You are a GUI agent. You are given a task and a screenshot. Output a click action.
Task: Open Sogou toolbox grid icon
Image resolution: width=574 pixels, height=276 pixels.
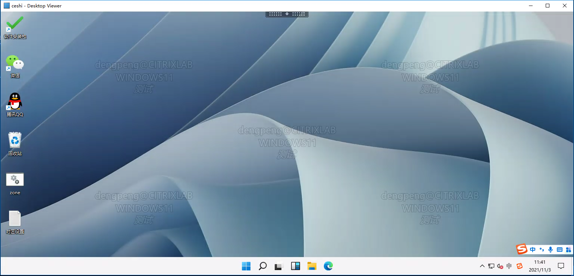pyautogui.click(x=568, y=250)
